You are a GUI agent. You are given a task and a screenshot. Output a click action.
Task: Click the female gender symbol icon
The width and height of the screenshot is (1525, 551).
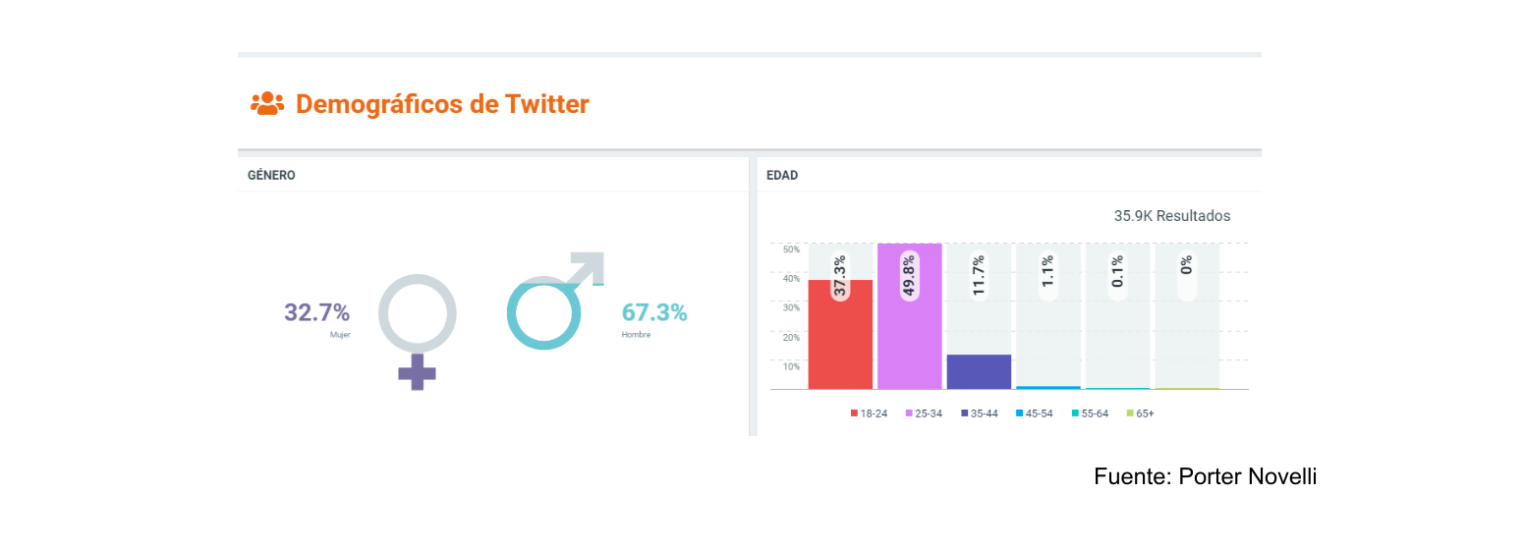click(x=418, y=329)
